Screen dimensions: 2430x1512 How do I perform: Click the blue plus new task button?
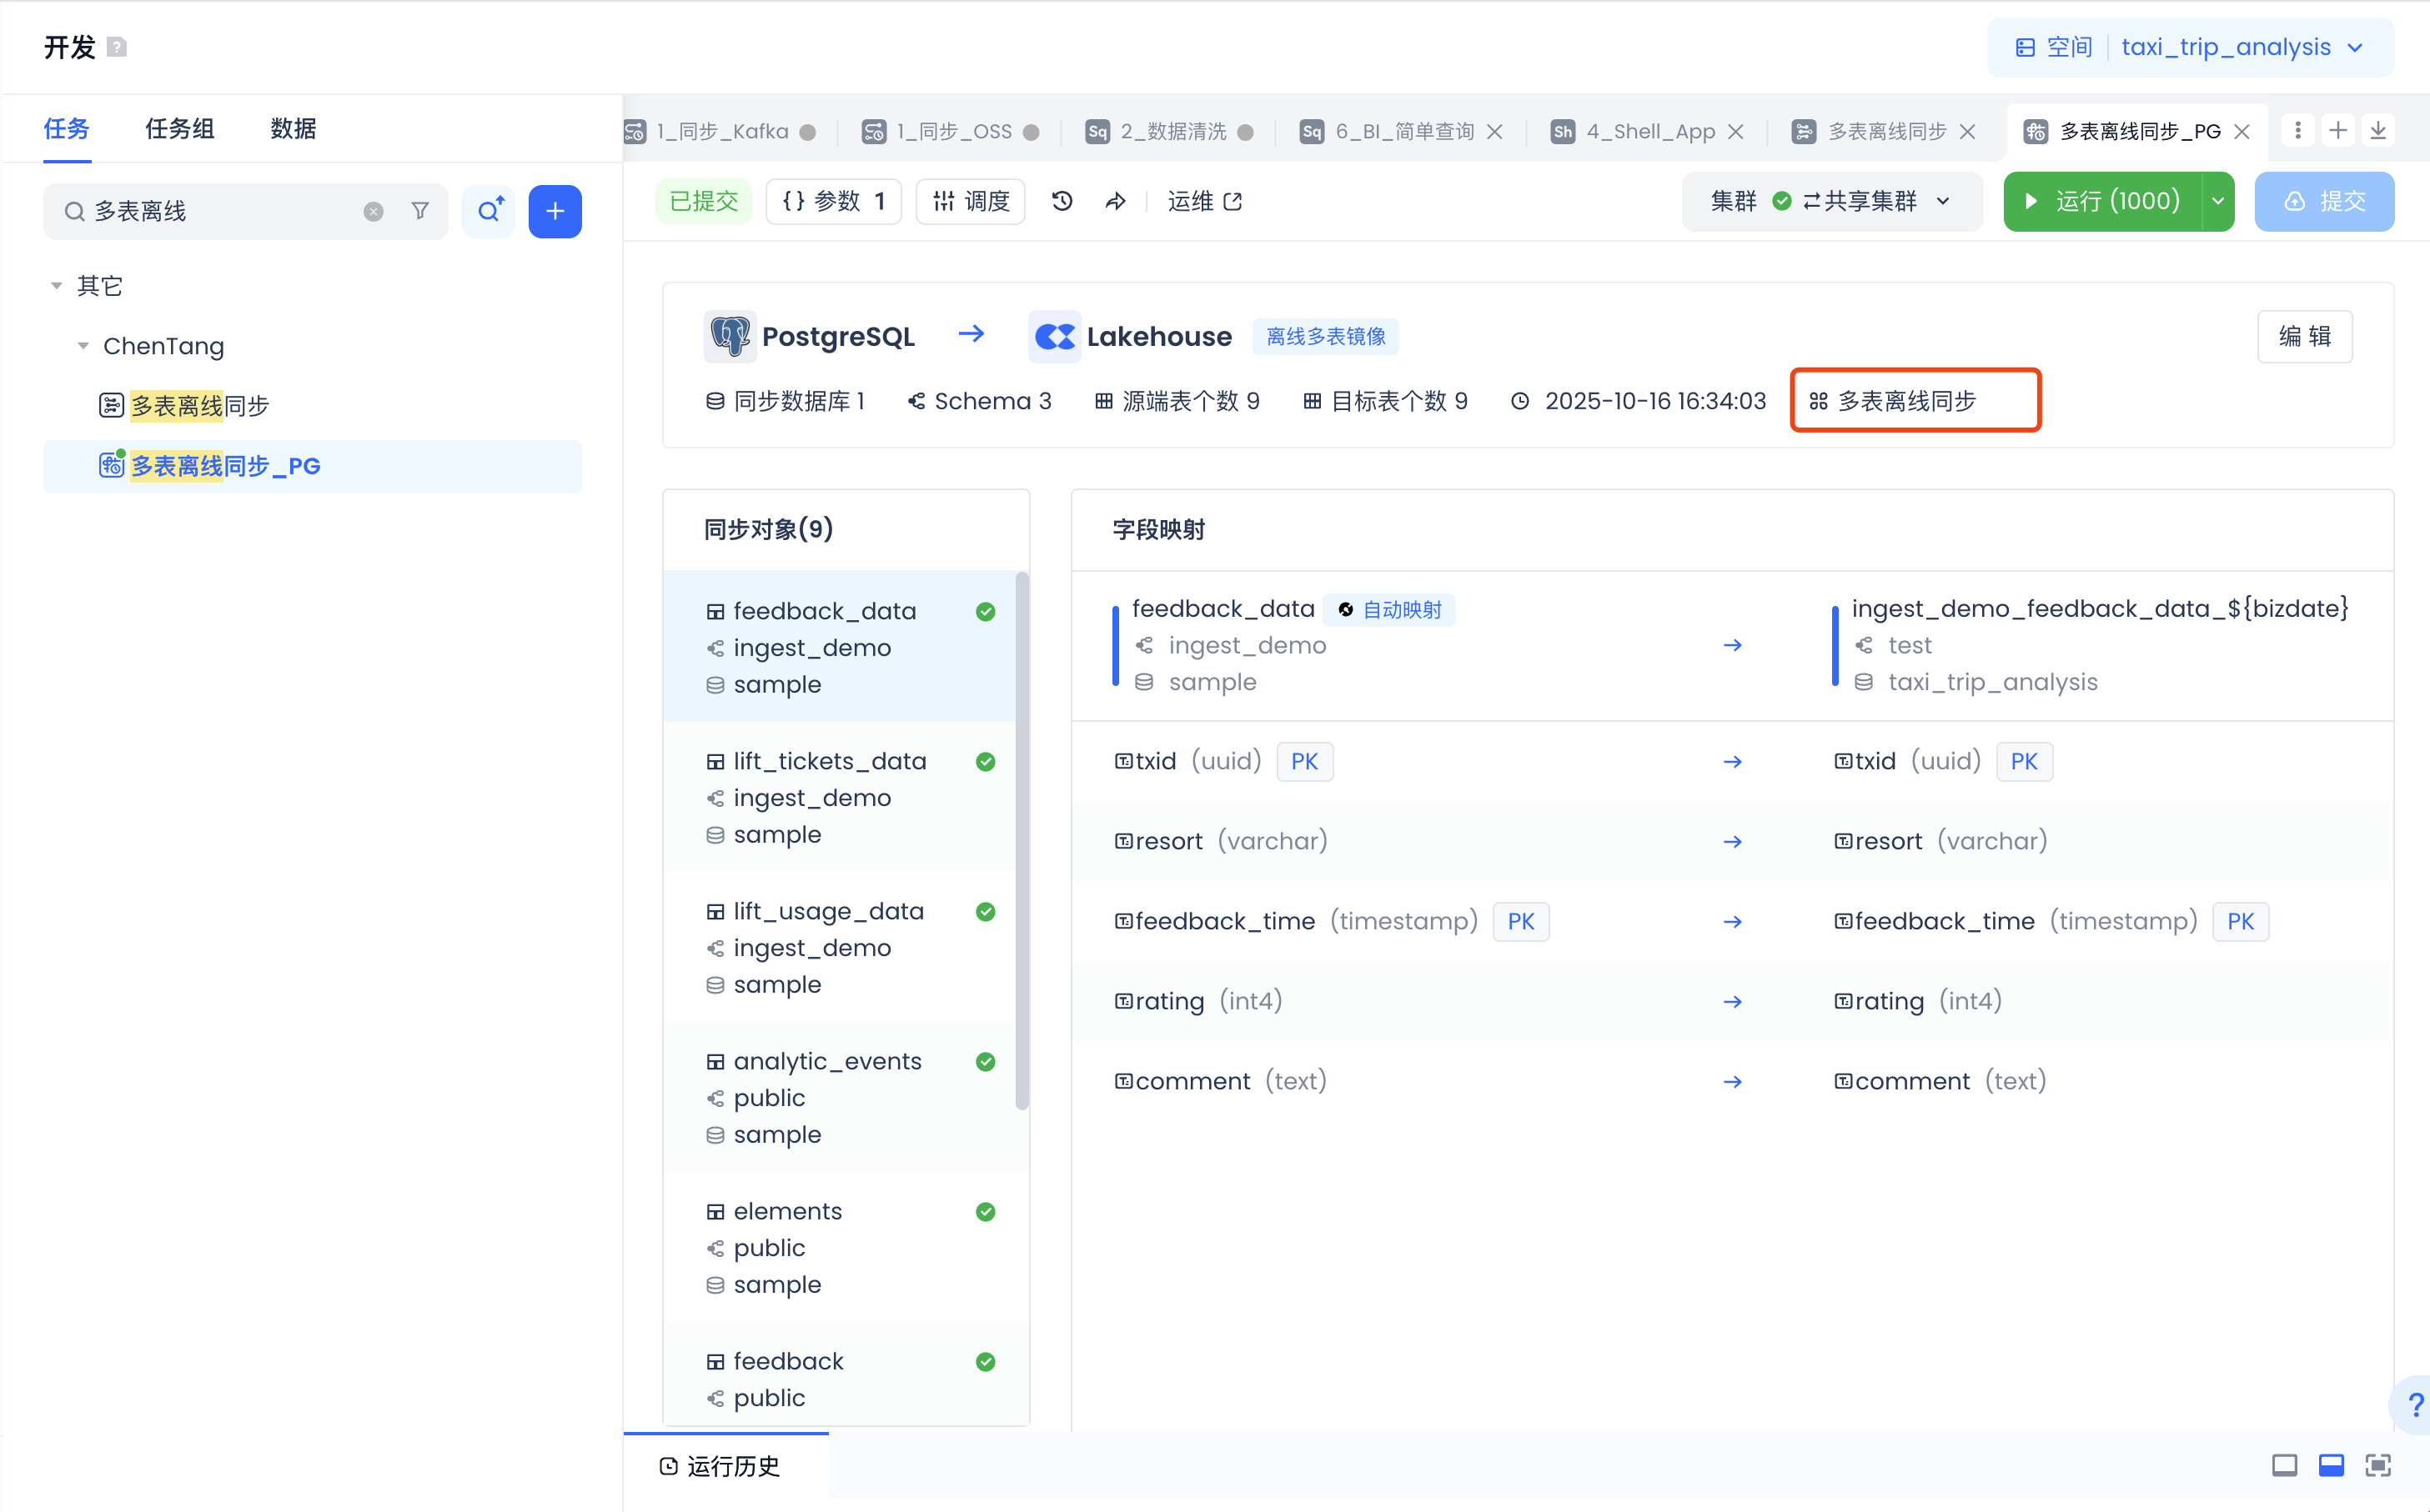coord(555,211)
